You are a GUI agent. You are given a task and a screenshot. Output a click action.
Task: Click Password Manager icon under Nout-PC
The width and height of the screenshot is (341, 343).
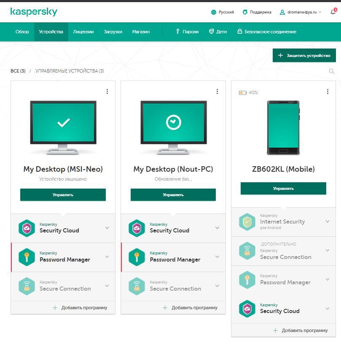[137, 257]
